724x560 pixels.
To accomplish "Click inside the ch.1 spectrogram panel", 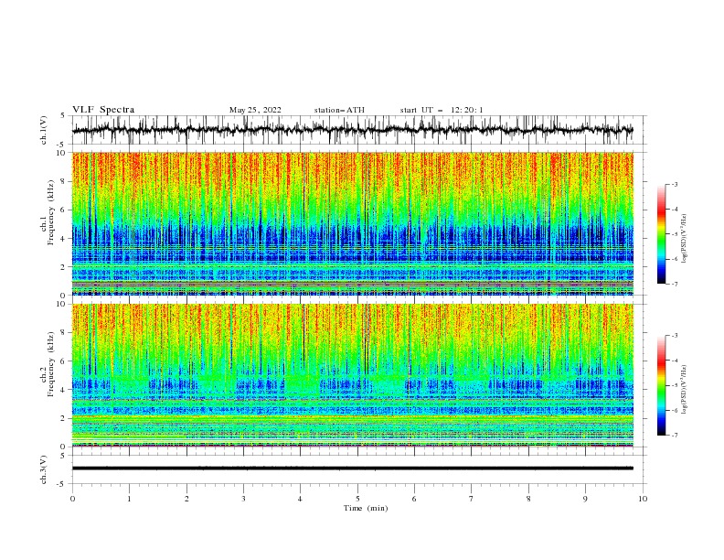I will 352,223.
